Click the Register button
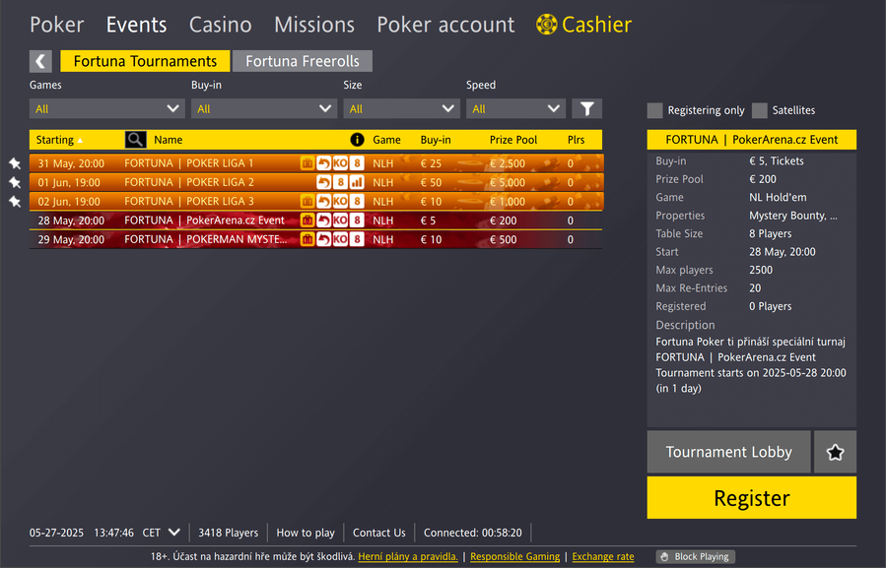The width and height of the screenshot is (886, 568). click(x=752, y=497)
